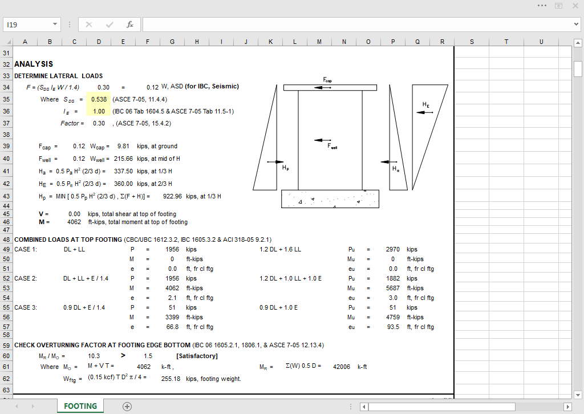Select the wall and footing load diagram

[x=351, y=142]
